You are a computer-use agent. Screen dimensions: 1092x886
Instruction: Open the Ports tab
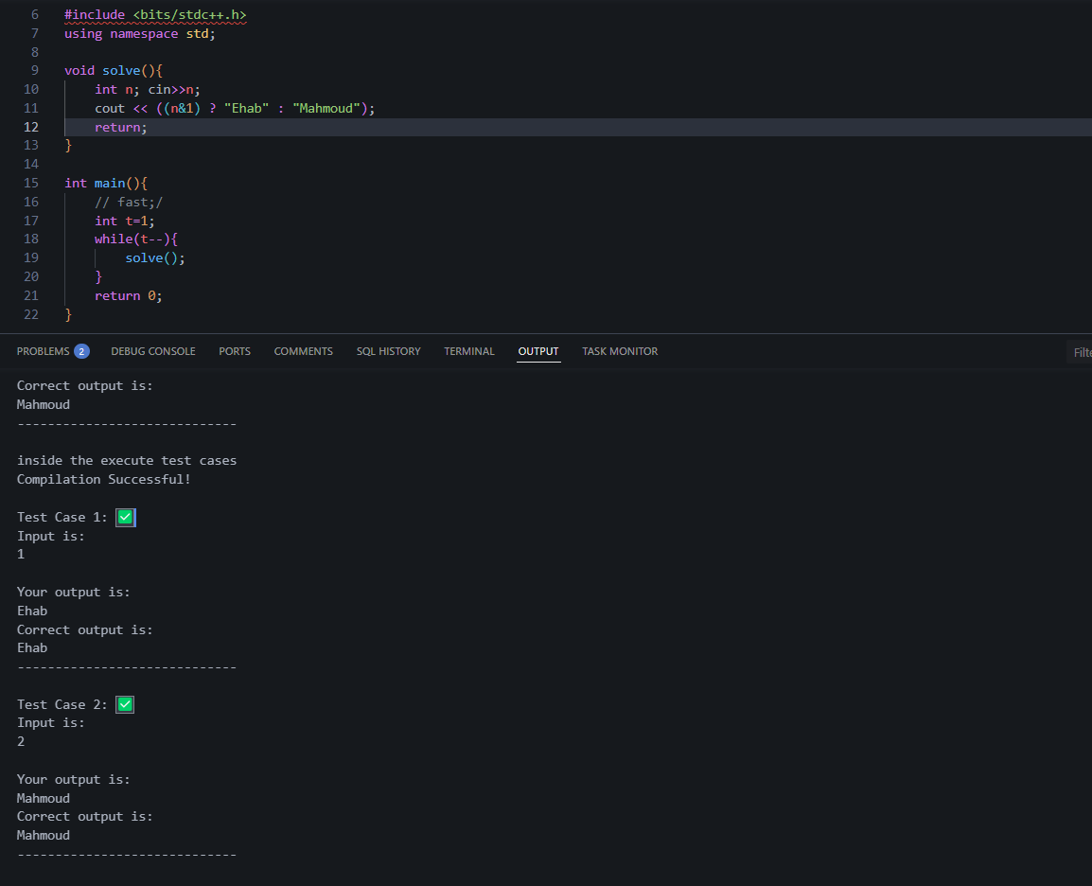pos(235,352)
